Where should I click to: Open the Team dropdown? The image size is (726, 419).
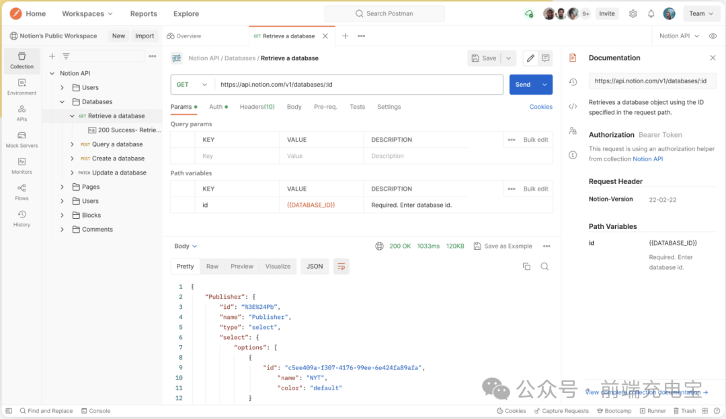(701, 14)
